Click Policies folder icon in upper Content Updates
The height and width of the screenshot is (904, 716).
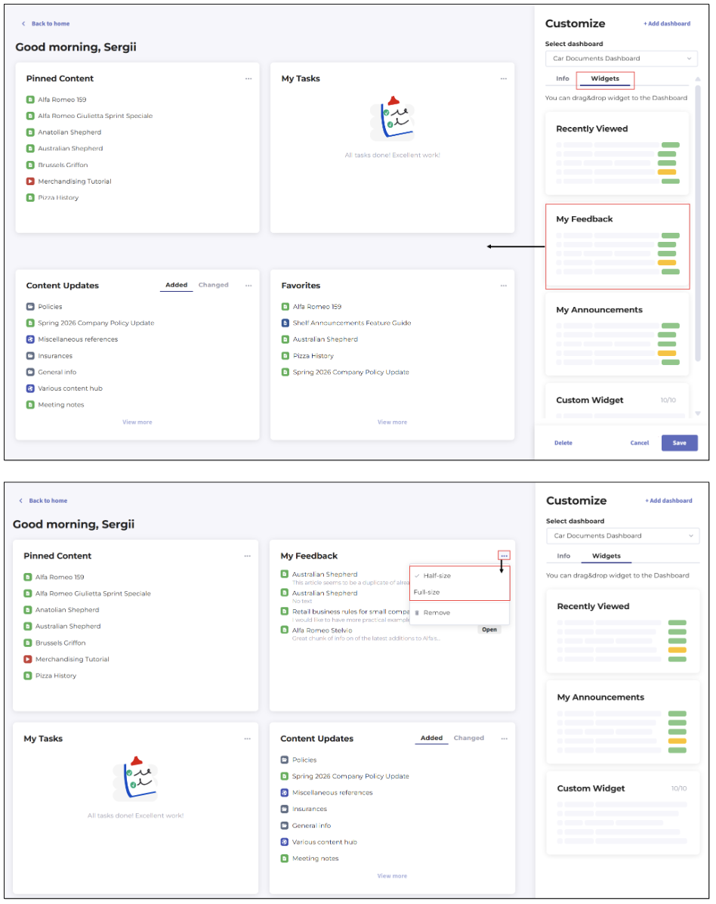point(30,307)
